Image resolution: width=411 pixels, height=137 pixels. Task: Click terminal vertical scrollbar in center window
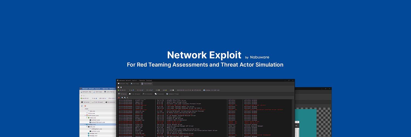[293, 118]
